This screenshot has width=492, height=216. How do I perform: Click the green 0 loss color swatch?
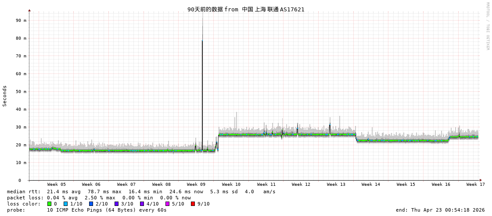pyautogui.click(x=50, y=204)
